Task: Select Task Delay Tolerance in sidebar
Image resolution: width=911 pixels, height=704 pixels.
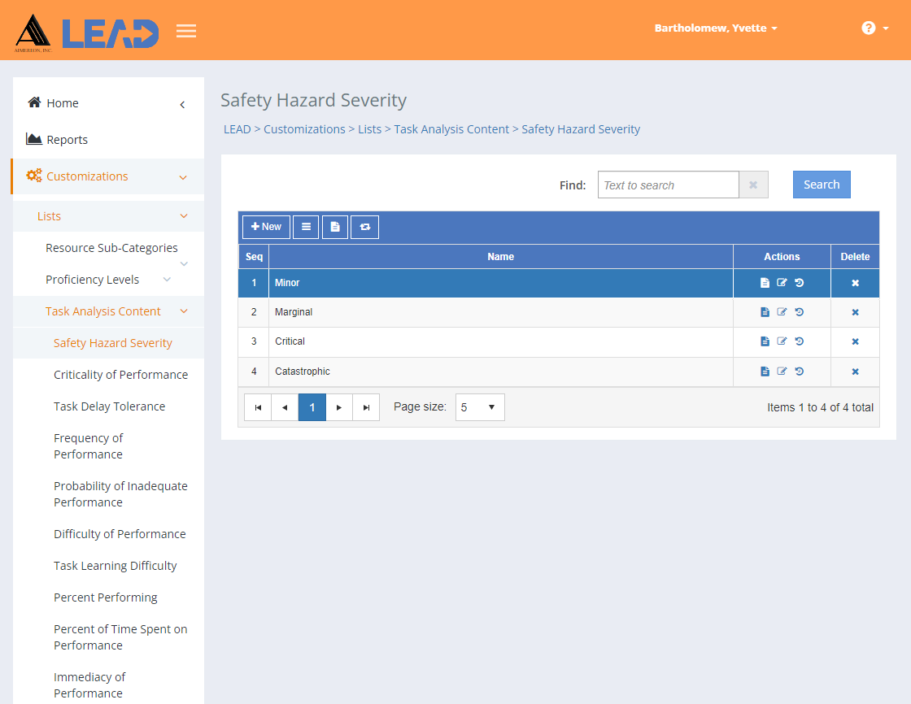Action: pyautogui.click(x=109, y=406)
